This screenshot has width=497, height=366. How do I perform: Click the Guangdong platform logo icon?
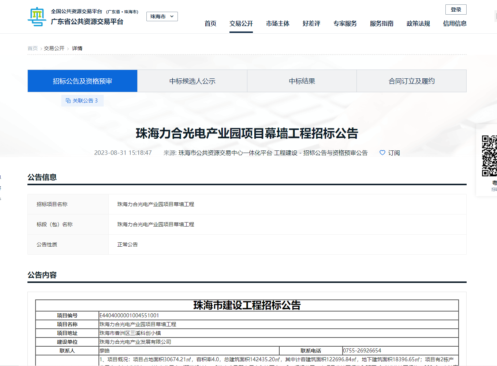pyautogui.click(x=37, y=17)
